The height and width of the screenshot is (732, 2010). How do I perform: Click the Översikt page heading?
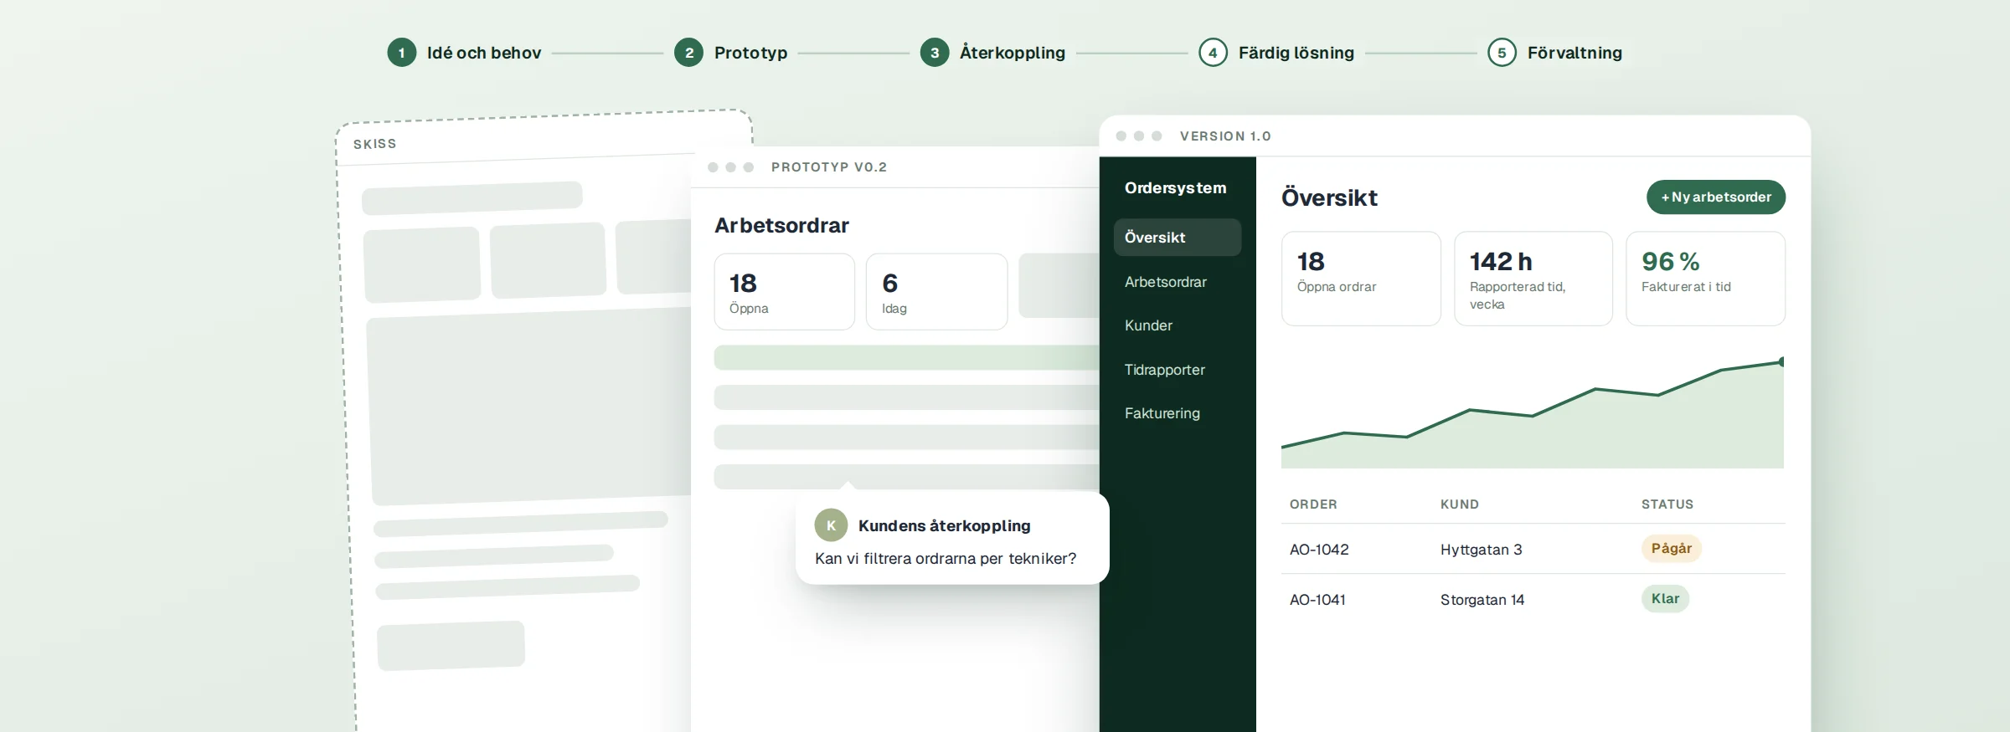click(x=1329, y=198)
